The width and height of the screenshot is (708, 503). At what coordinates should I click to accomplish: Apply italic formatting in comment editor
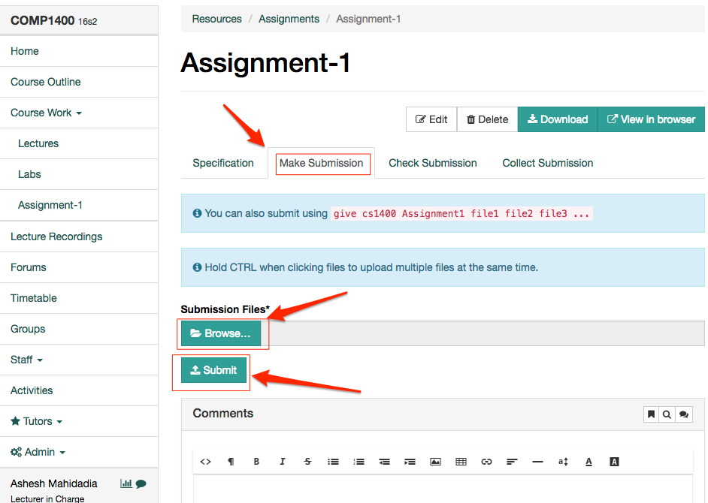(282, 462)
